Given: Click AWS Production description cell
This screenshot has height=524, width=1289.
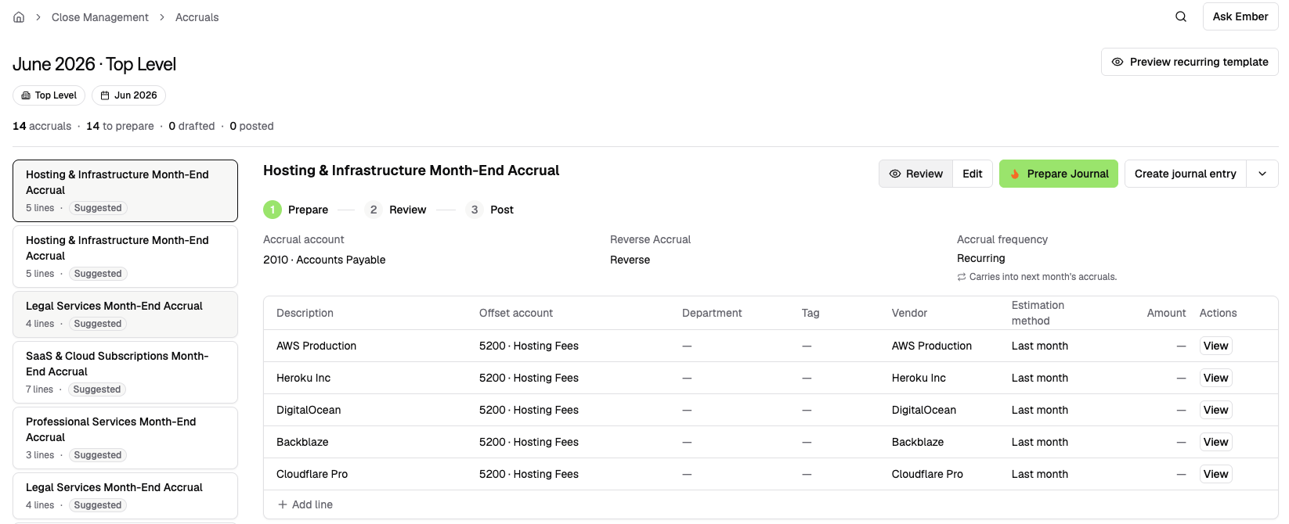Looking at the screenshot, I should tap(316, 346).
